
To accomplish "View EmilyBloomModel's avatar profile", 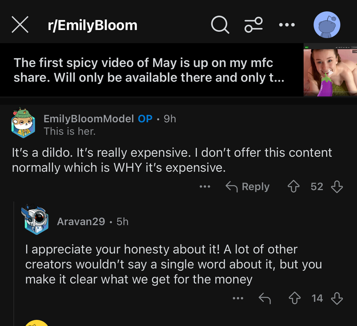I will tap(23, 123).
